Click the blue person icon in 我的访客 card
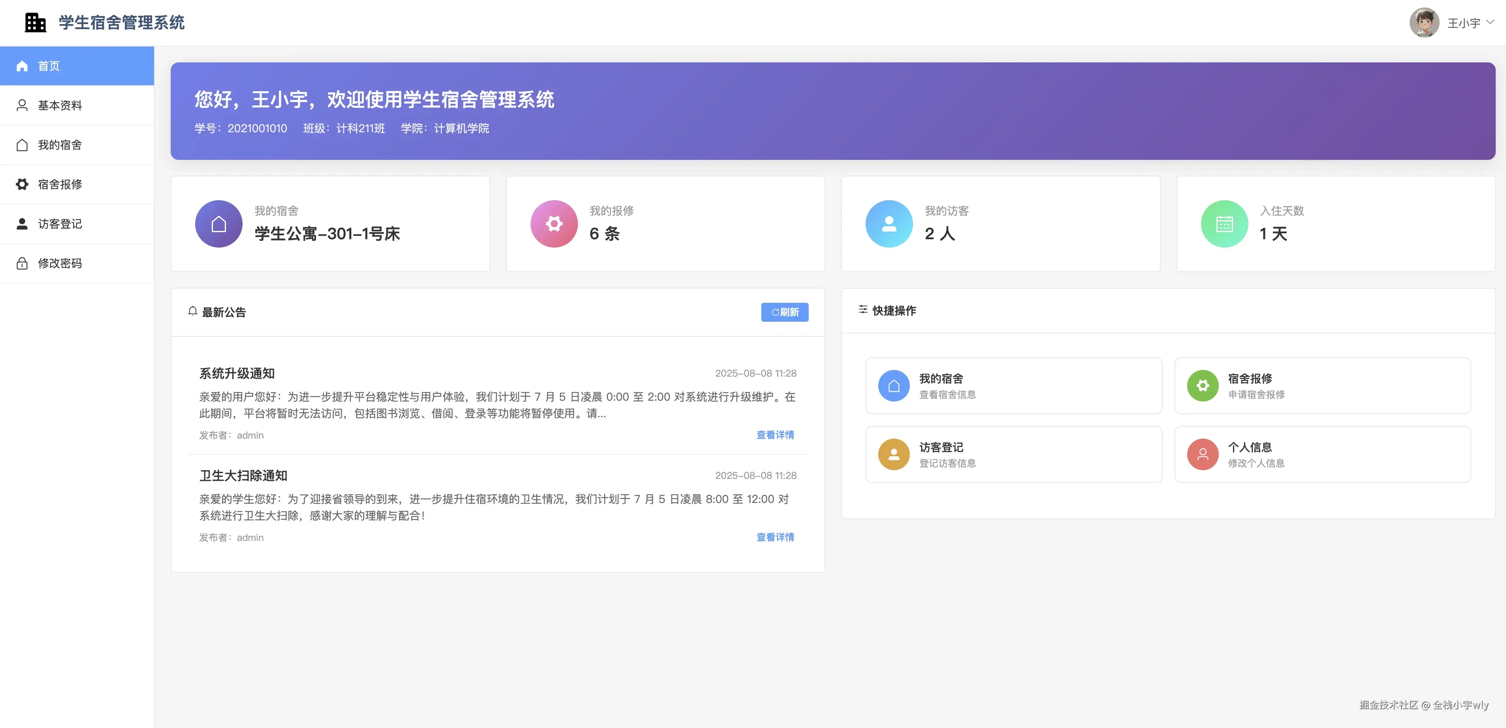The image size is (1506, 728). [x=889, y=224]
